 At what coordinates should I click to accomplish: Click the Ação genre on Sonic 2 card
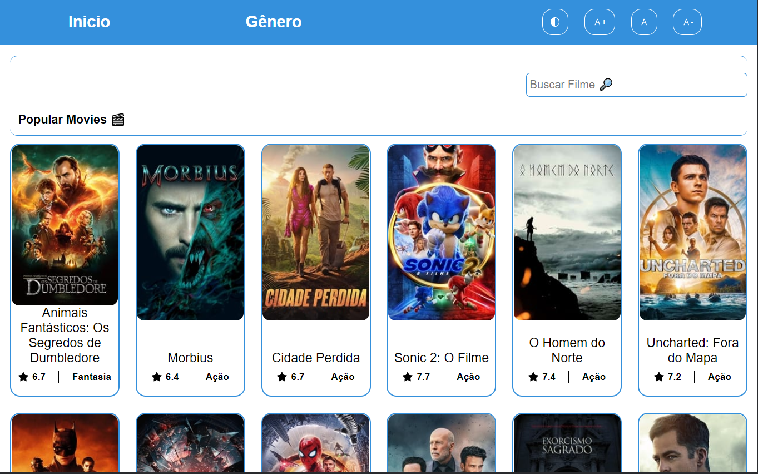[468, 377]
